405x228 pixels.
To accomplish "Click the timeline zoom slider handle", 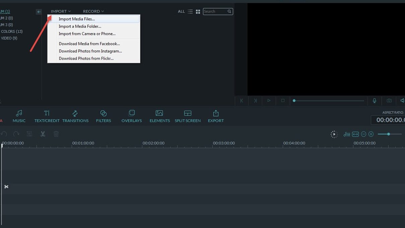I will [388, 134].
